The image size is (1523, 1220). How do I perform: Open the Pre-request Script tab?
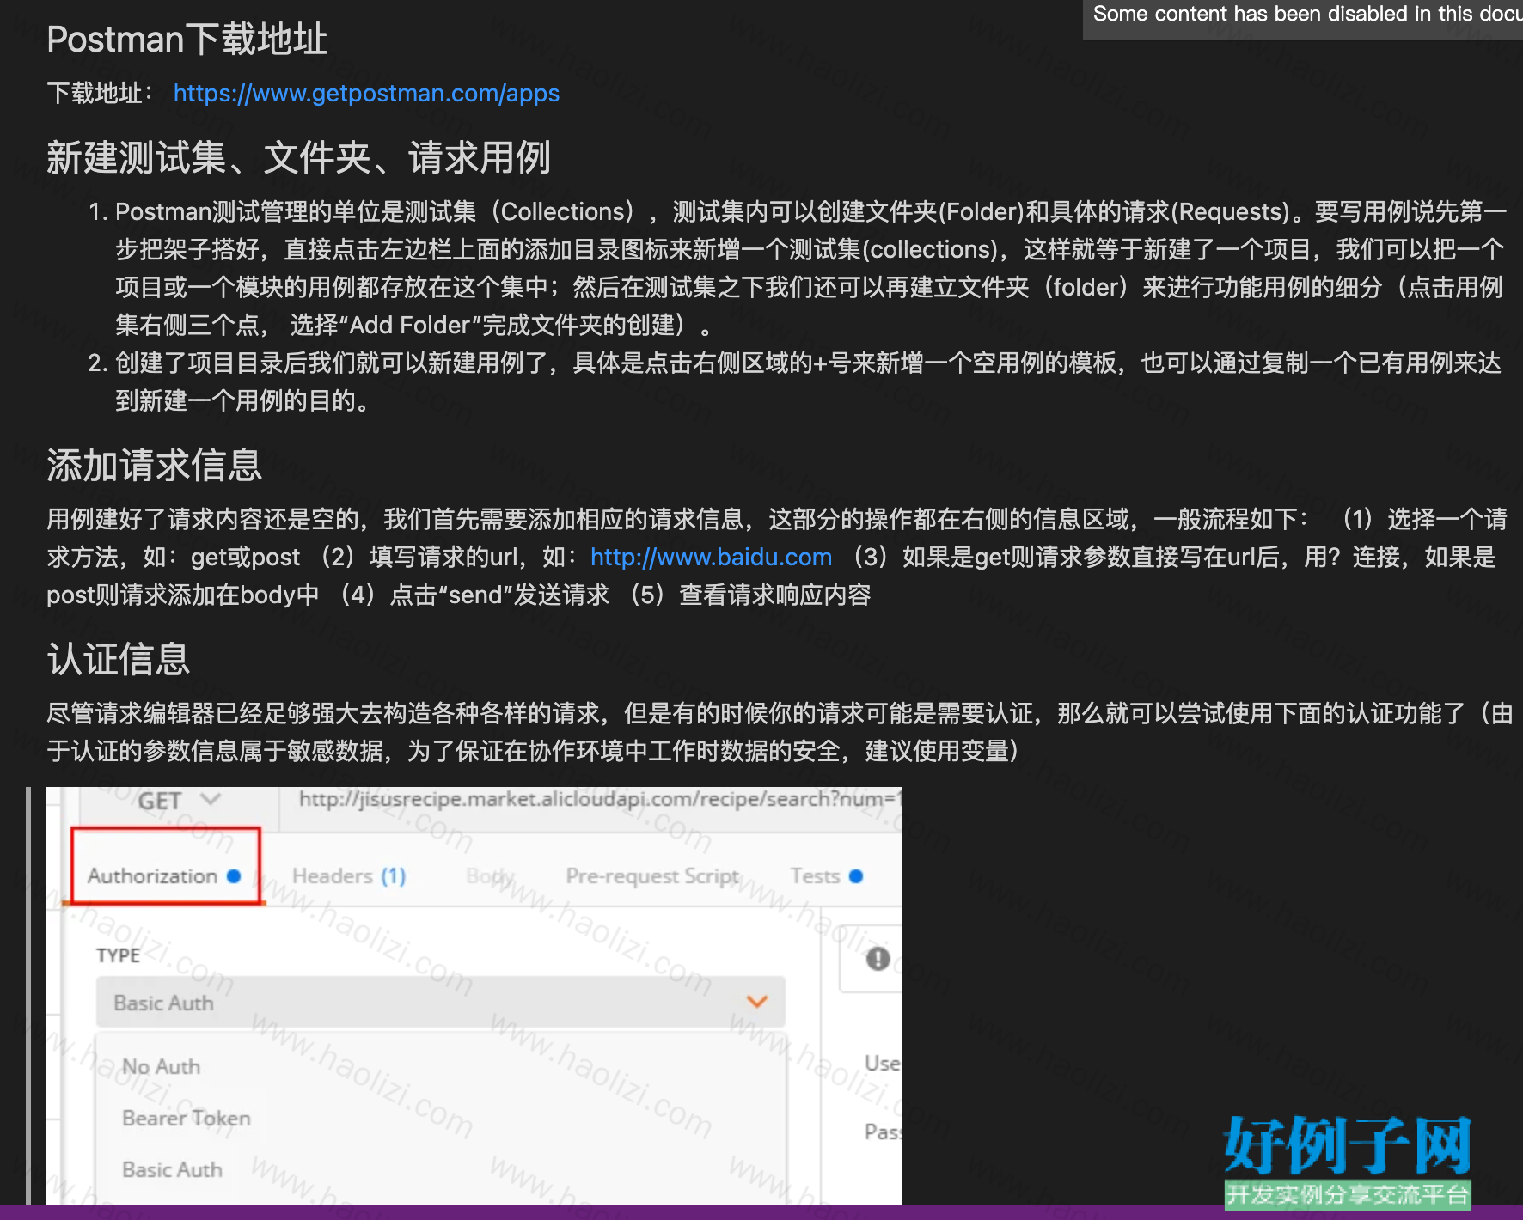pyautogui.click(x=652, y=875)
